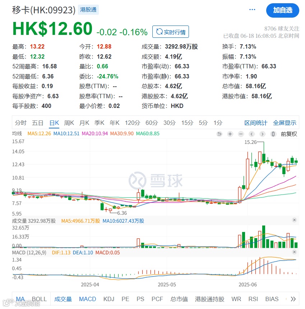Viewport: 305px width, 309px height.
Task: Switch to the 5分 interval tab
Action: tap(203, 123)
